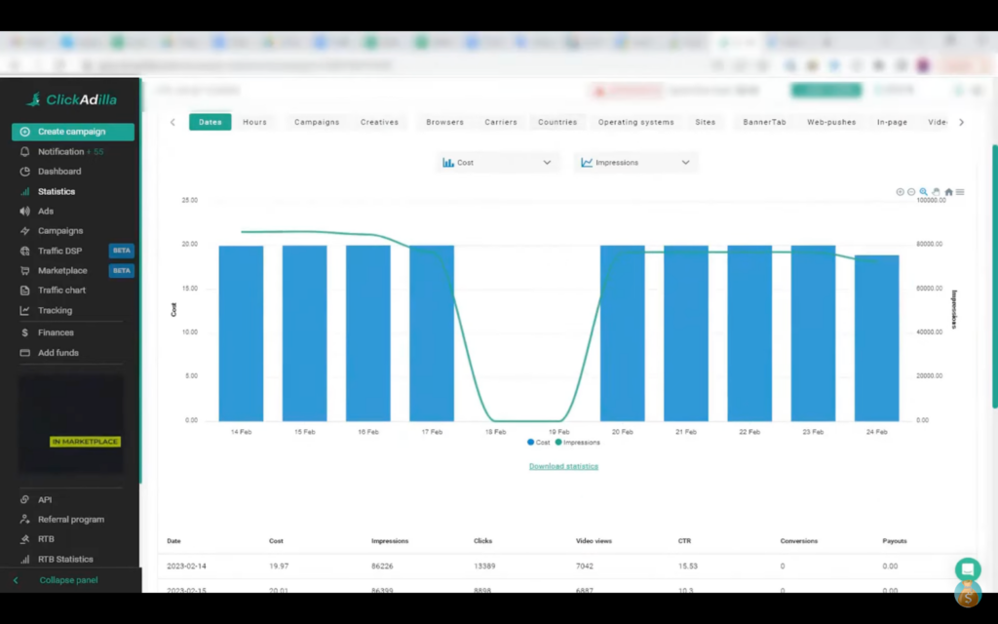Switch to the Hours tab
The width and height of the screenshot is (998, 624).
coord(254,122)
